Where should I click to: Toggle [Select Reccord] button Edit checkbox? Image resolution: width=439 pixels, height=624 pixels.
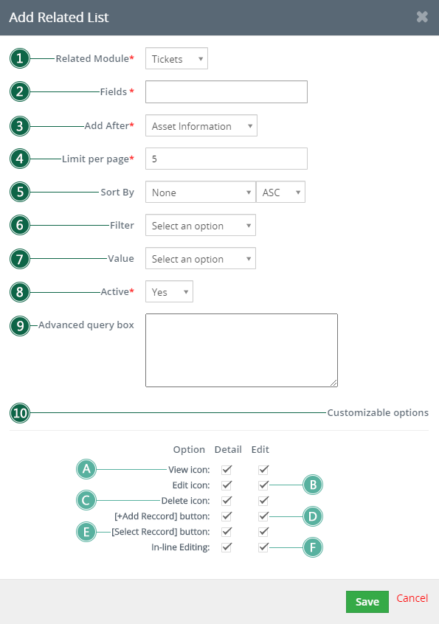coord(263,532)
